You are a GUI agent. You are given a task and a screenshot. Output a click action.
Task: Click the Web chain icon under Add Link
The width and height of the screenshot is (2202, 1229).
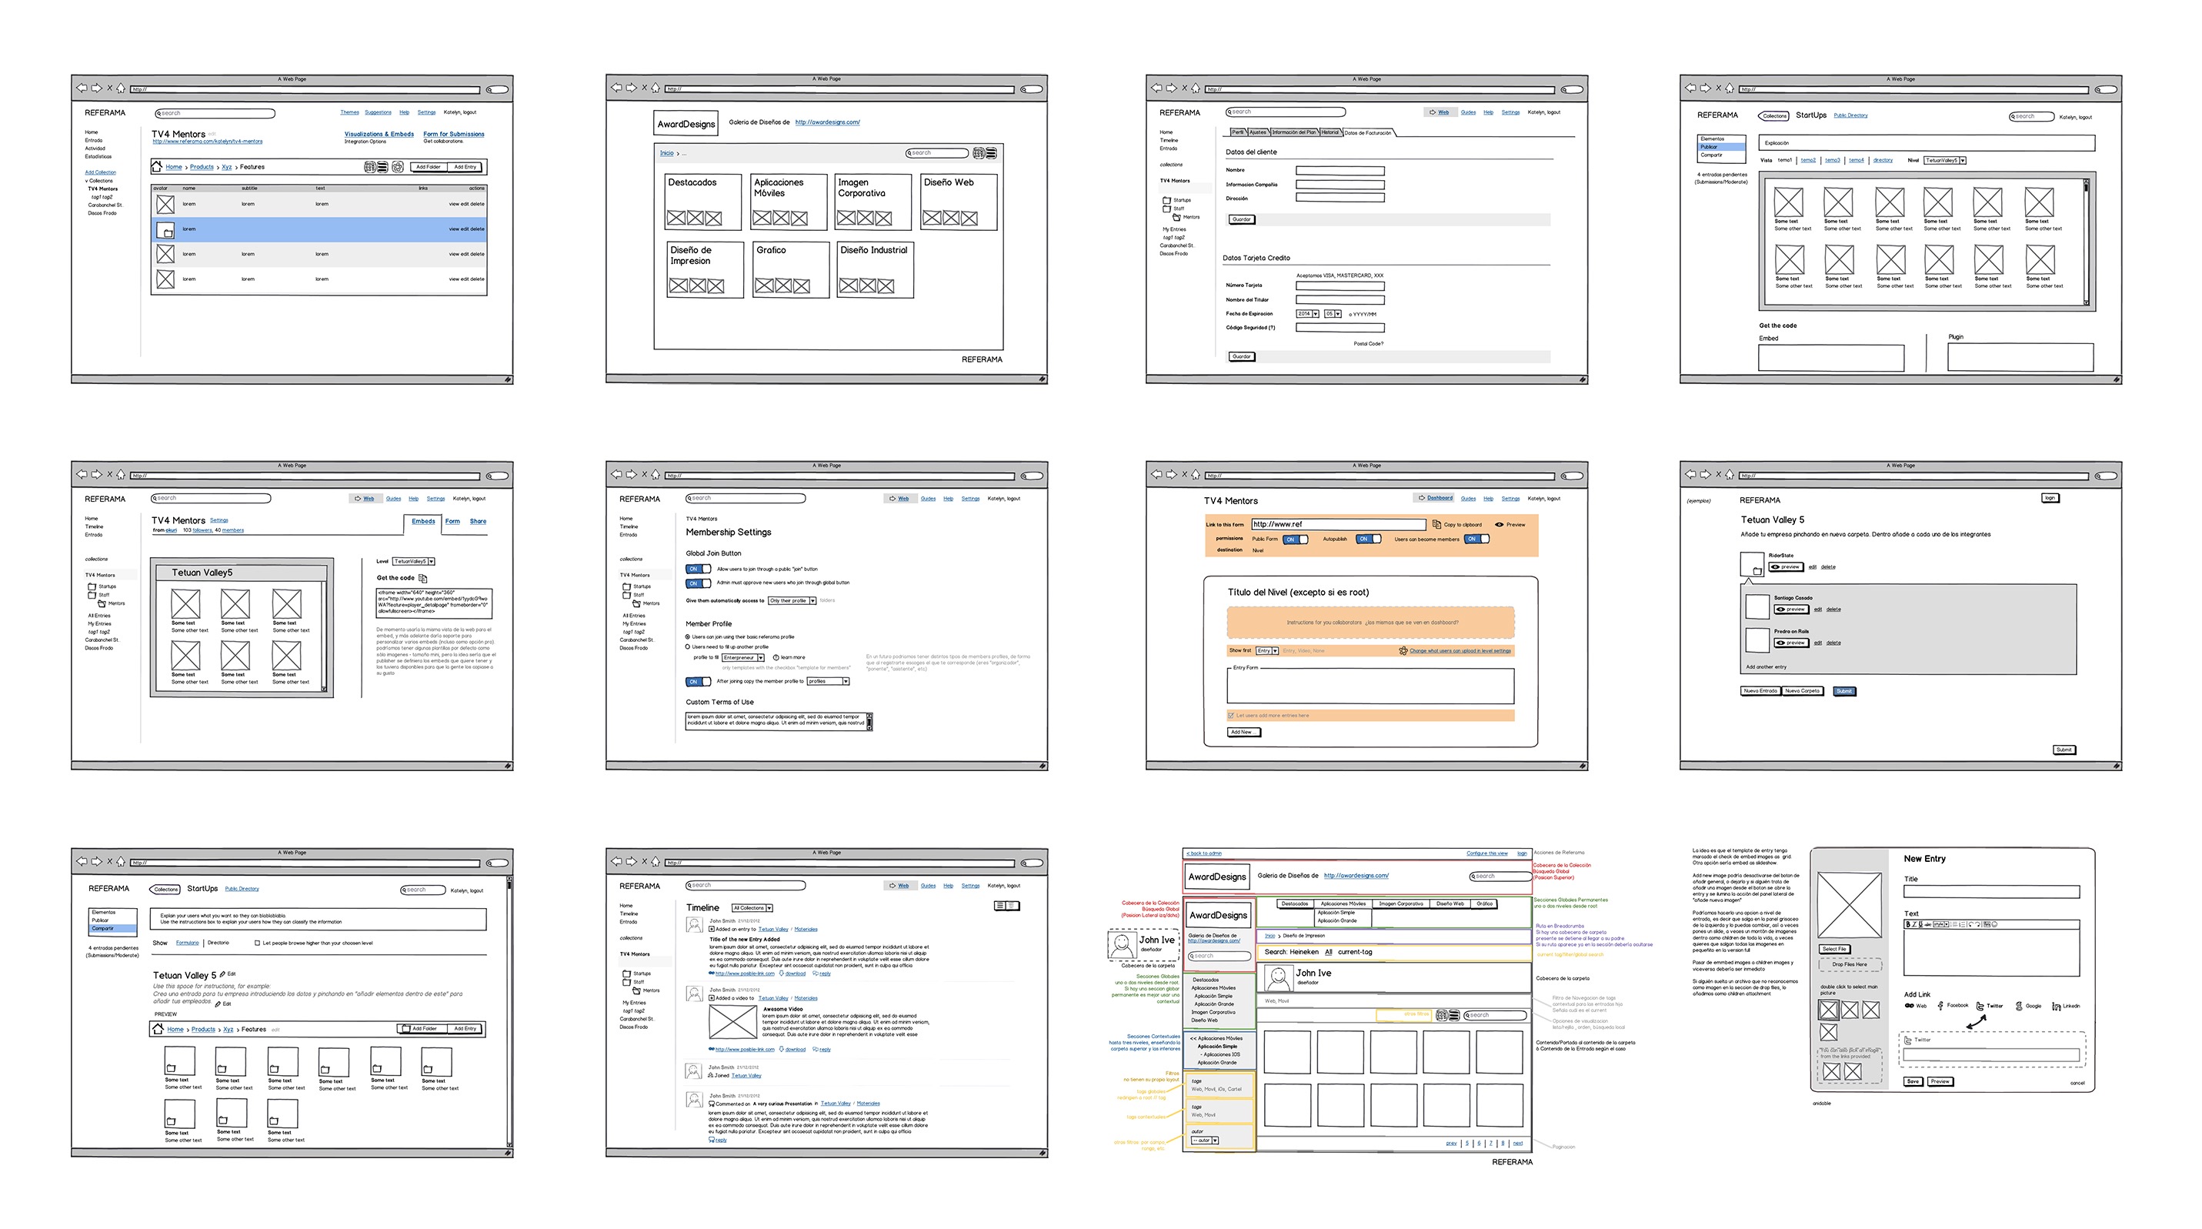click(x=1909, y=1006)
